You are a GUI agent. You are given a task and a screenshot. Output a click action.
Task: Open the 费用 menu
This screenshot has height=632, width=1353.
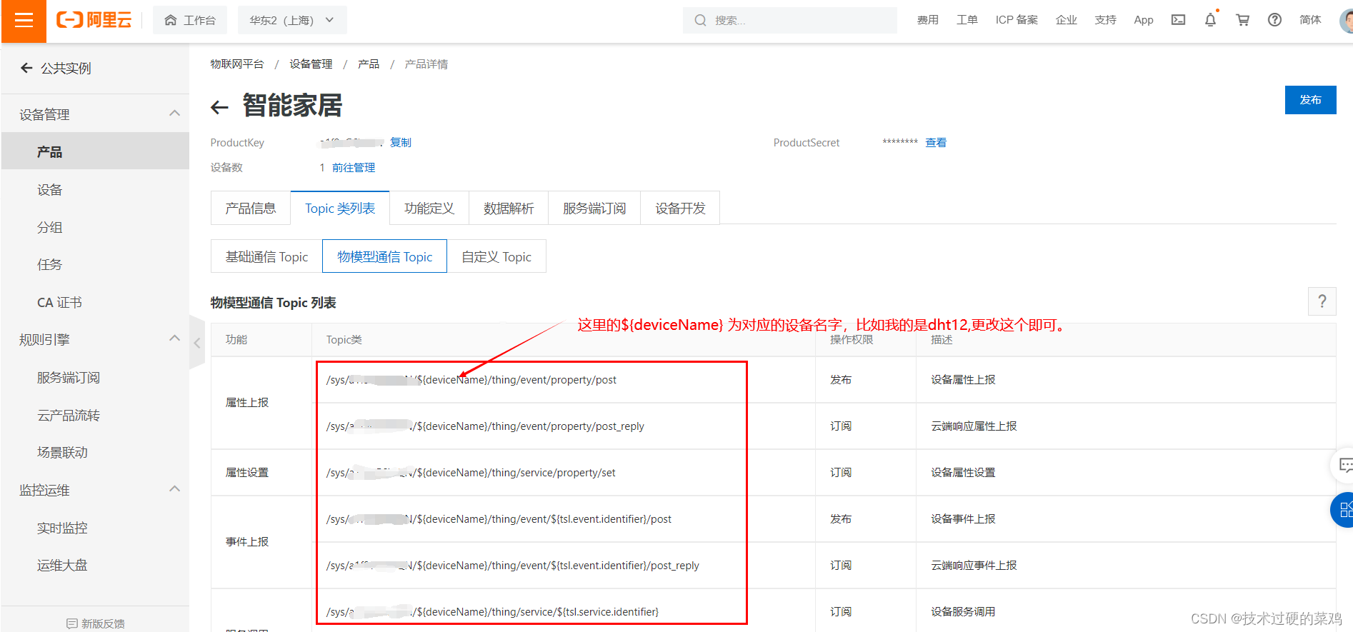(928, 20)
